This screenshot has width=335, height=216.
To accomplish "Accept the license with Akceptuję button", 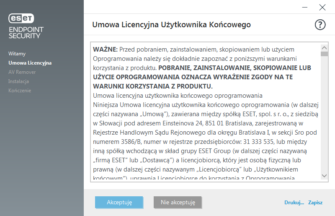I will click(x=119, y=202).
